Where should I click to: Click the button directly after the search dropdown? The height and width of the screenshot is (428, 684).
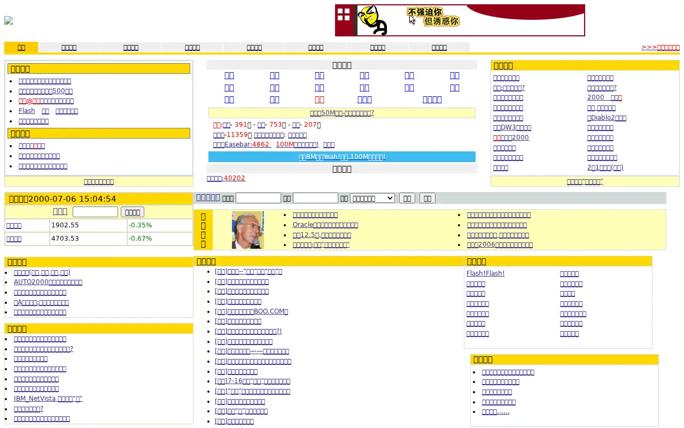click(407, 198)
